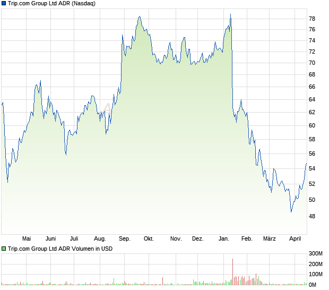Click the blue legend square beside Trip.com Group title
329x290 pixels.
4,4
